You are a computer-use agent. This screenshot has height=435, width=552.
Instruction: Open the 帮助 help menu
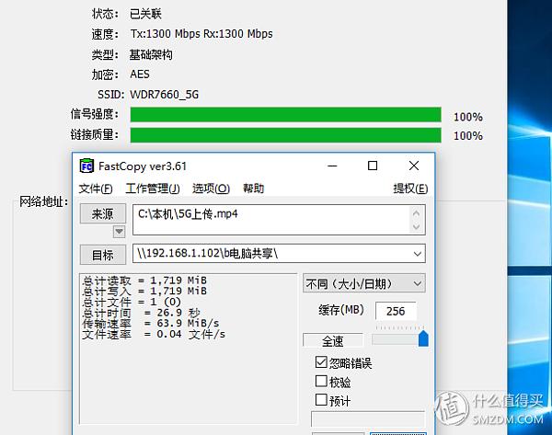[254, 189]
